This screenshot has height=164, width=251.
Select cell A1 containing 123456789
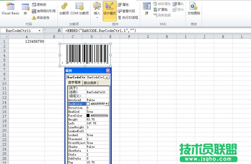(27, 41)
